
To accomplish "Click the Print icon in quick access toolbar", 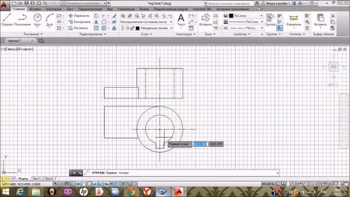I will [x=39, y=3].
